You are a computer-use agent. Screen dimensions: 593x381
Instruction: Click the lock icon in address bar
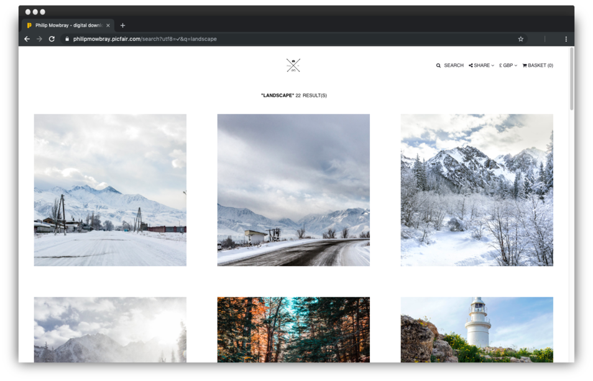[67, 39]
